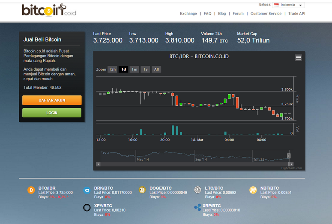Click the Dogecoin DOGE/BTC icon
The width and height of the screenshot is (332, 224).
[x=142, y=190]
